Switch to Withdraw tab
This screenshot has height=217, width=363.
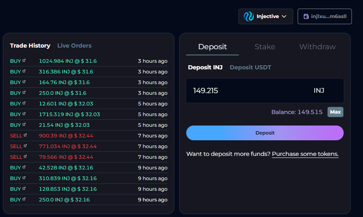pyautogui.click(x=317, y=47)
